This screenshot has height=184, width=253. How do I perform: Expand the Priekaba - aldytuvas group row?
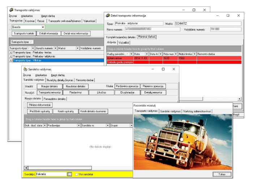[11, 56]
